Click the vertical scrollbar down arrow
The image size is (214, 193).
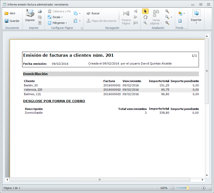coord(207,175)
